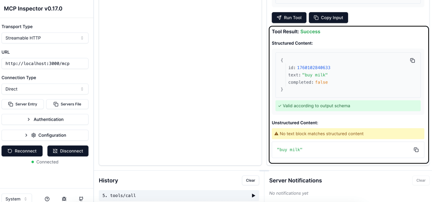Image resolution: width=432 pixels, height=202 pixels.
Task: Copy the structured content JSON
Action: coord(413,61)
